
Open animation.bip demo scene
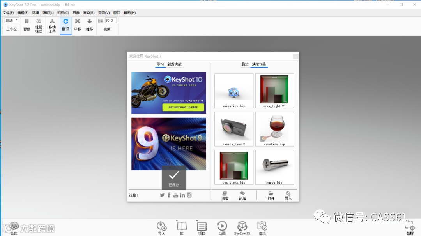click(234, 91)
